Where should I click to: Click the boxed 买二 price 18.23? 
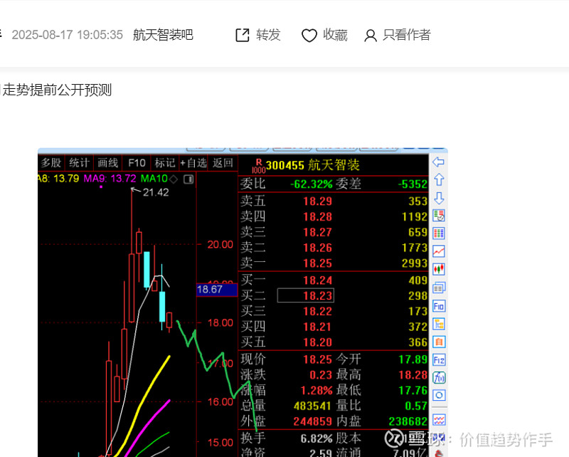pos(306,295)
